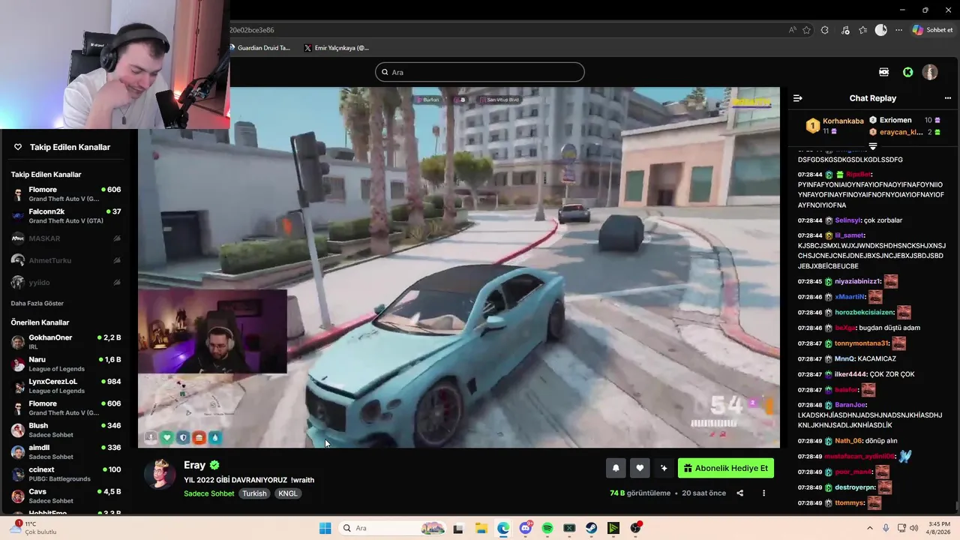
Task: Open GokhanOner recommended channel
Action: [x=66, y=342]
